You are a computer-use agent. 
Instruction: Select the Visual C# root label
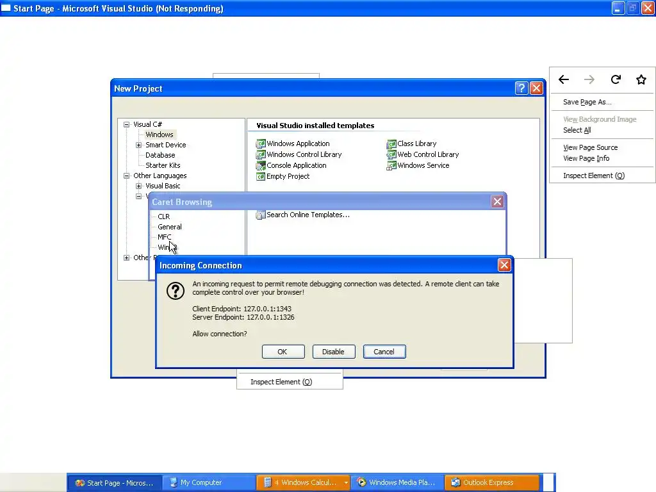[x=147, y=124]
